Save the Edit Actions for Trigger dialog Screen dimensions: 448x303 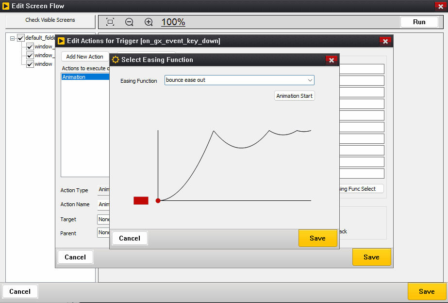(x=371, y=257)
